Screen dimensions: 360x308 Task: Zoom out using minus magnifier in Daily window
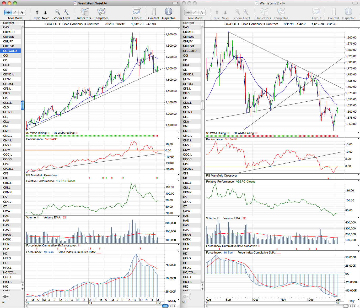pos(238,12)
